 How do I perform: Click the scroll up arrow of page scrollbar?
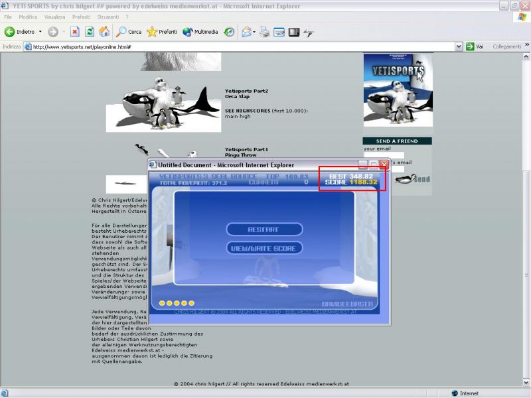pyautogui.click(x=526, y=56)
